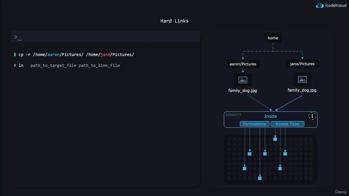
Task: Click the word jane in the cp command
Action: [x=105, y=54]
